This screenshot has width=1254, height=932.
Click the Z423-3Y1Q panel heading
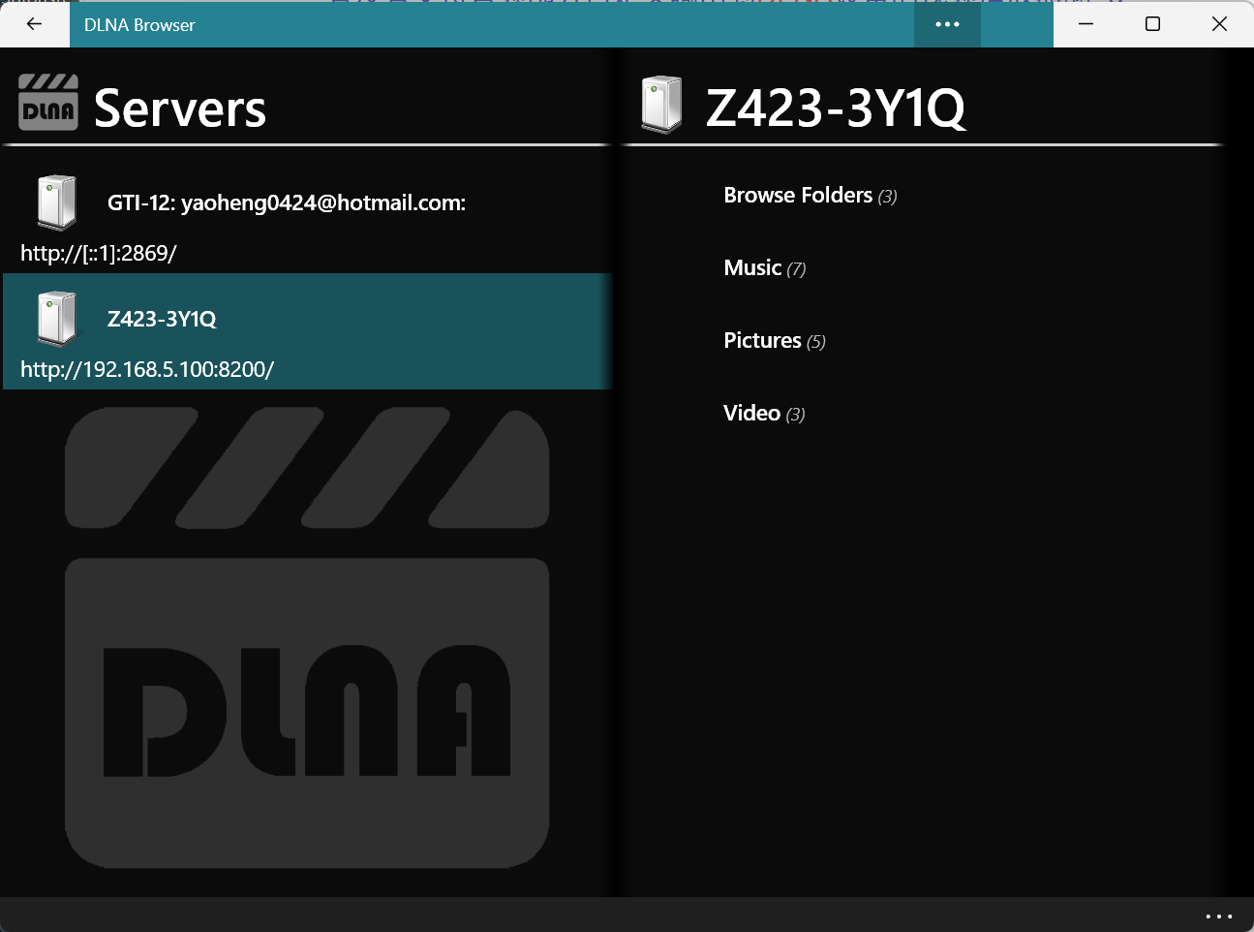tap(836, 108)
